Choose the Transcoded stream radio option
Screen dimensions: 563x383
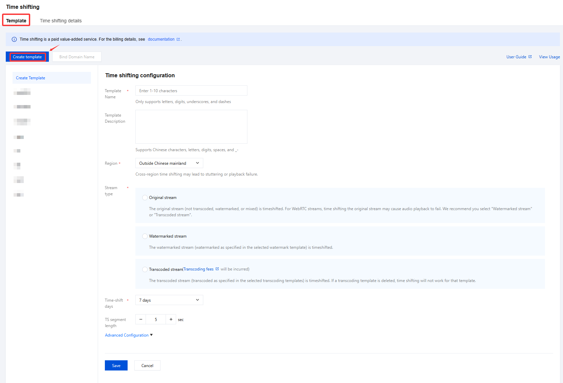145,269
